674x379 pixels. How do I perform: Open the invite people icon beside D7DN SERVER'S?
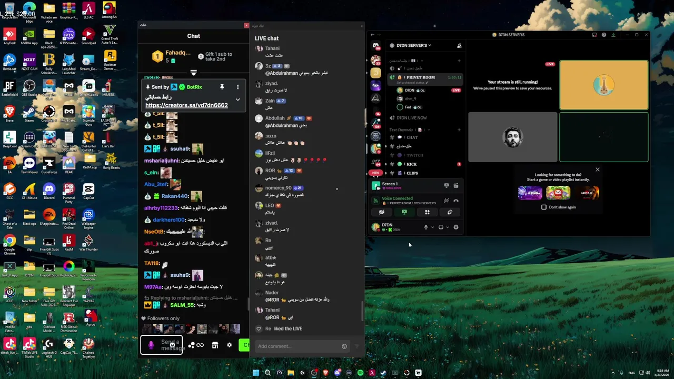coord(459,46)
